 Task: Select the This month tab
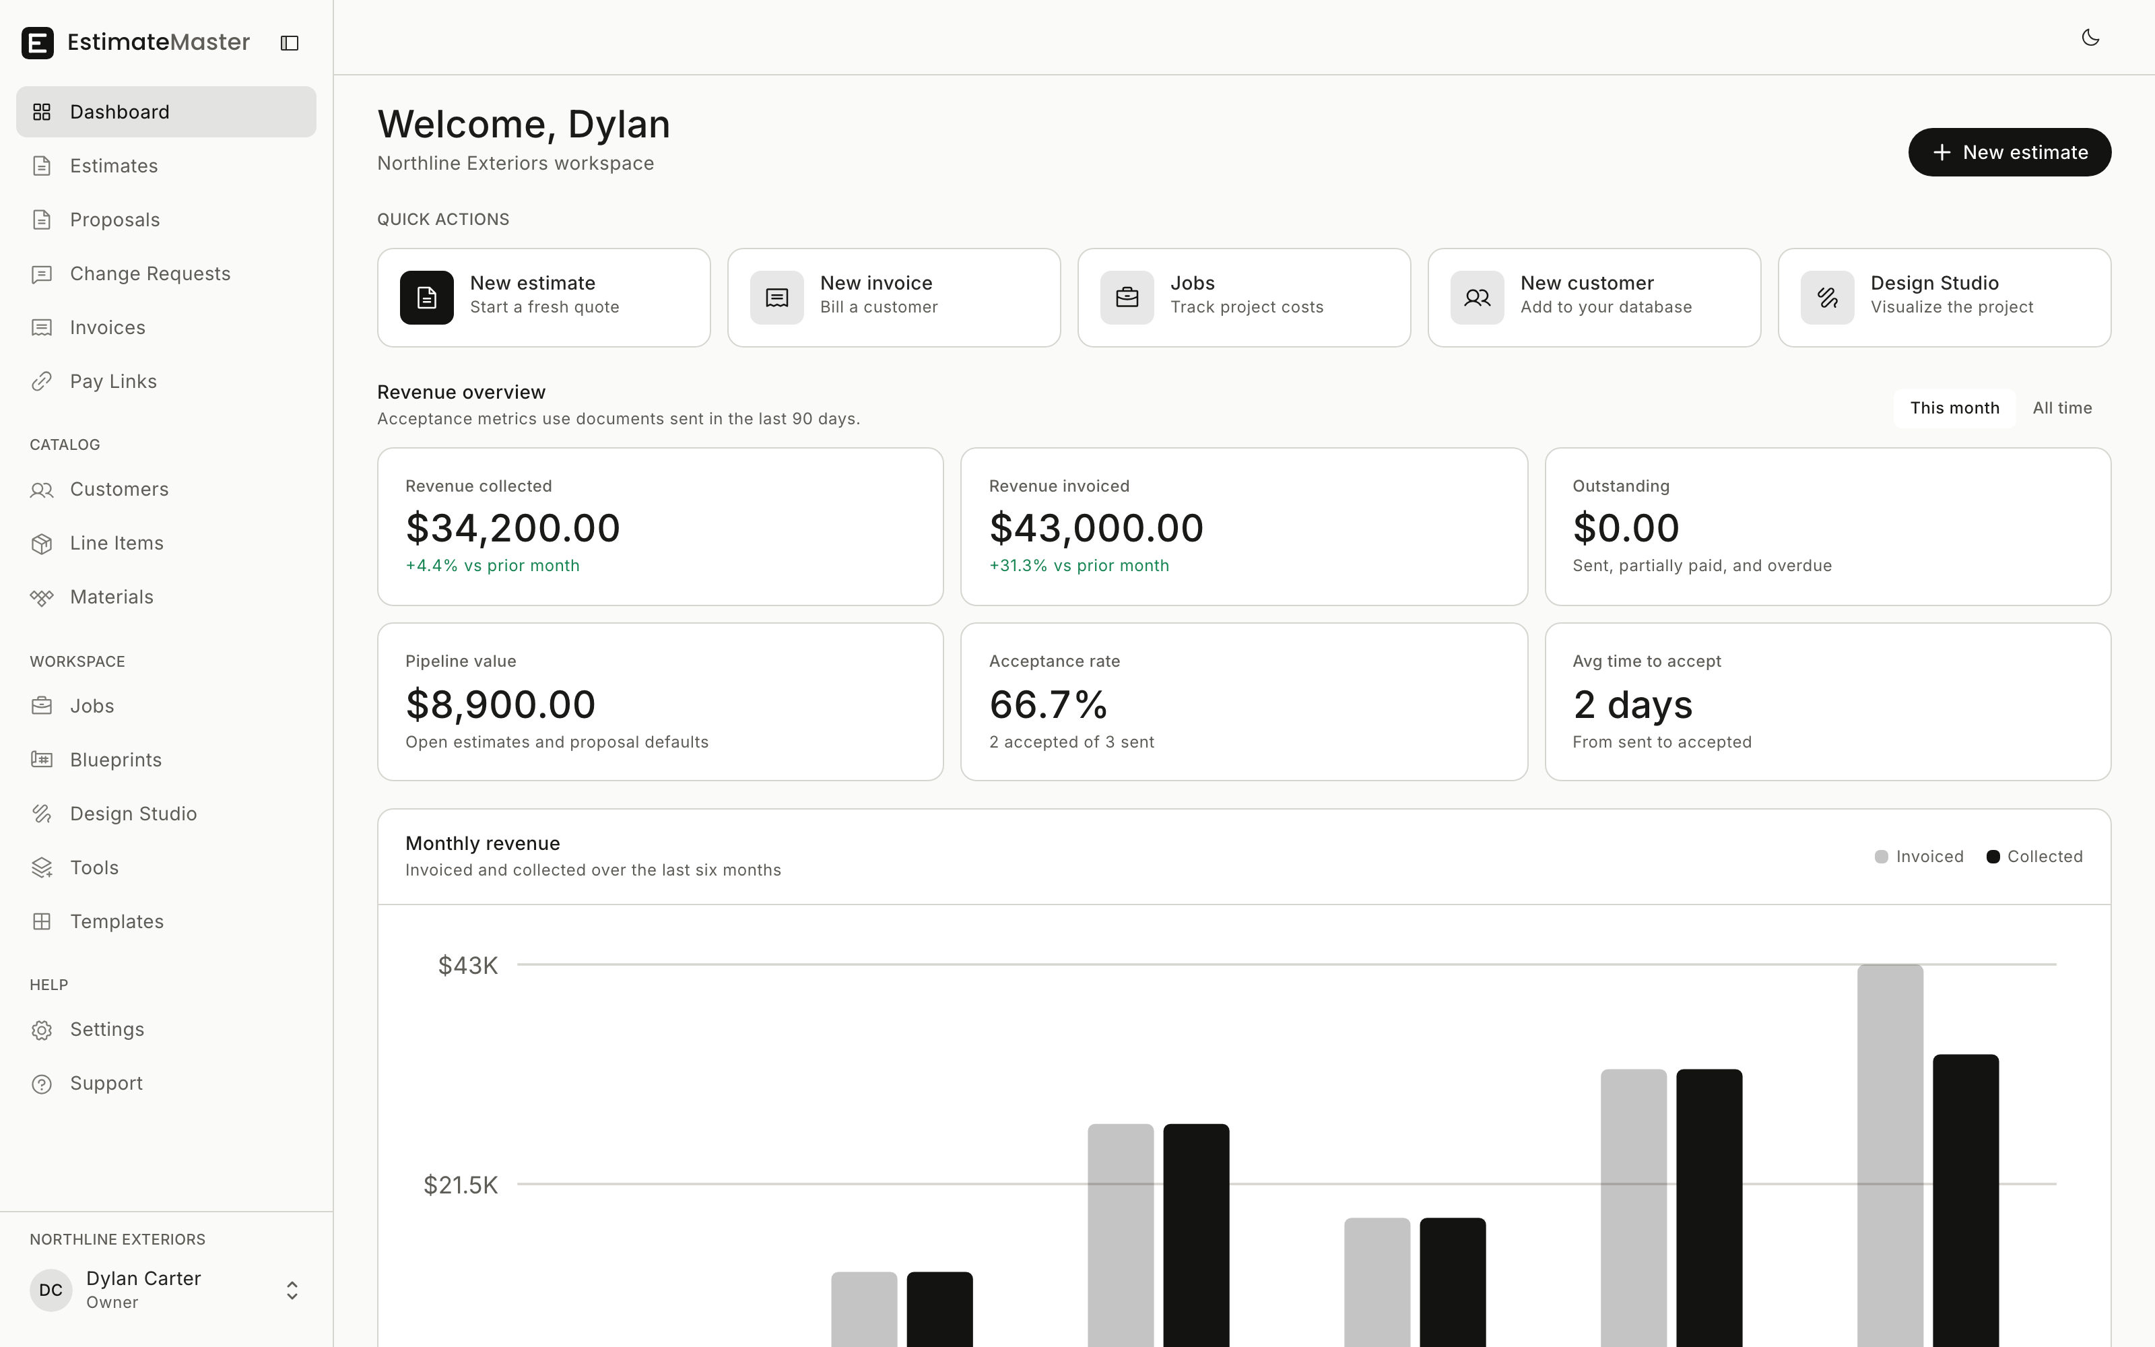[x=1954, y=408]
